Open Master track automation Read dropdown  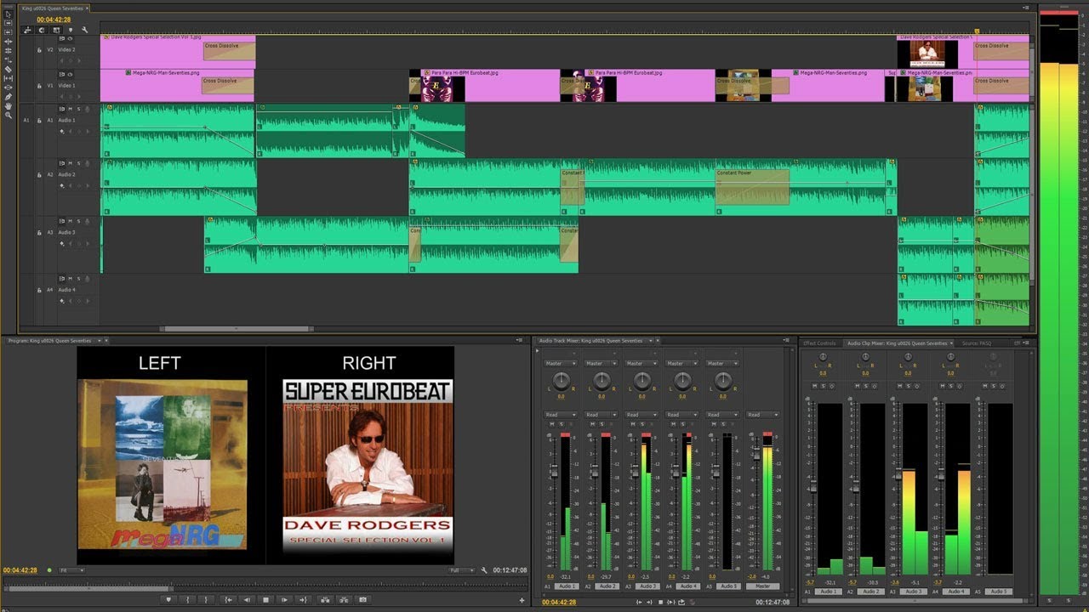[763, 415]
